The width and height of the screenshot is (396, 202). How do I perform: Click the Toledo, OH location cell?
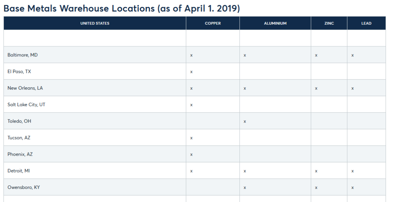pos(19,121)
